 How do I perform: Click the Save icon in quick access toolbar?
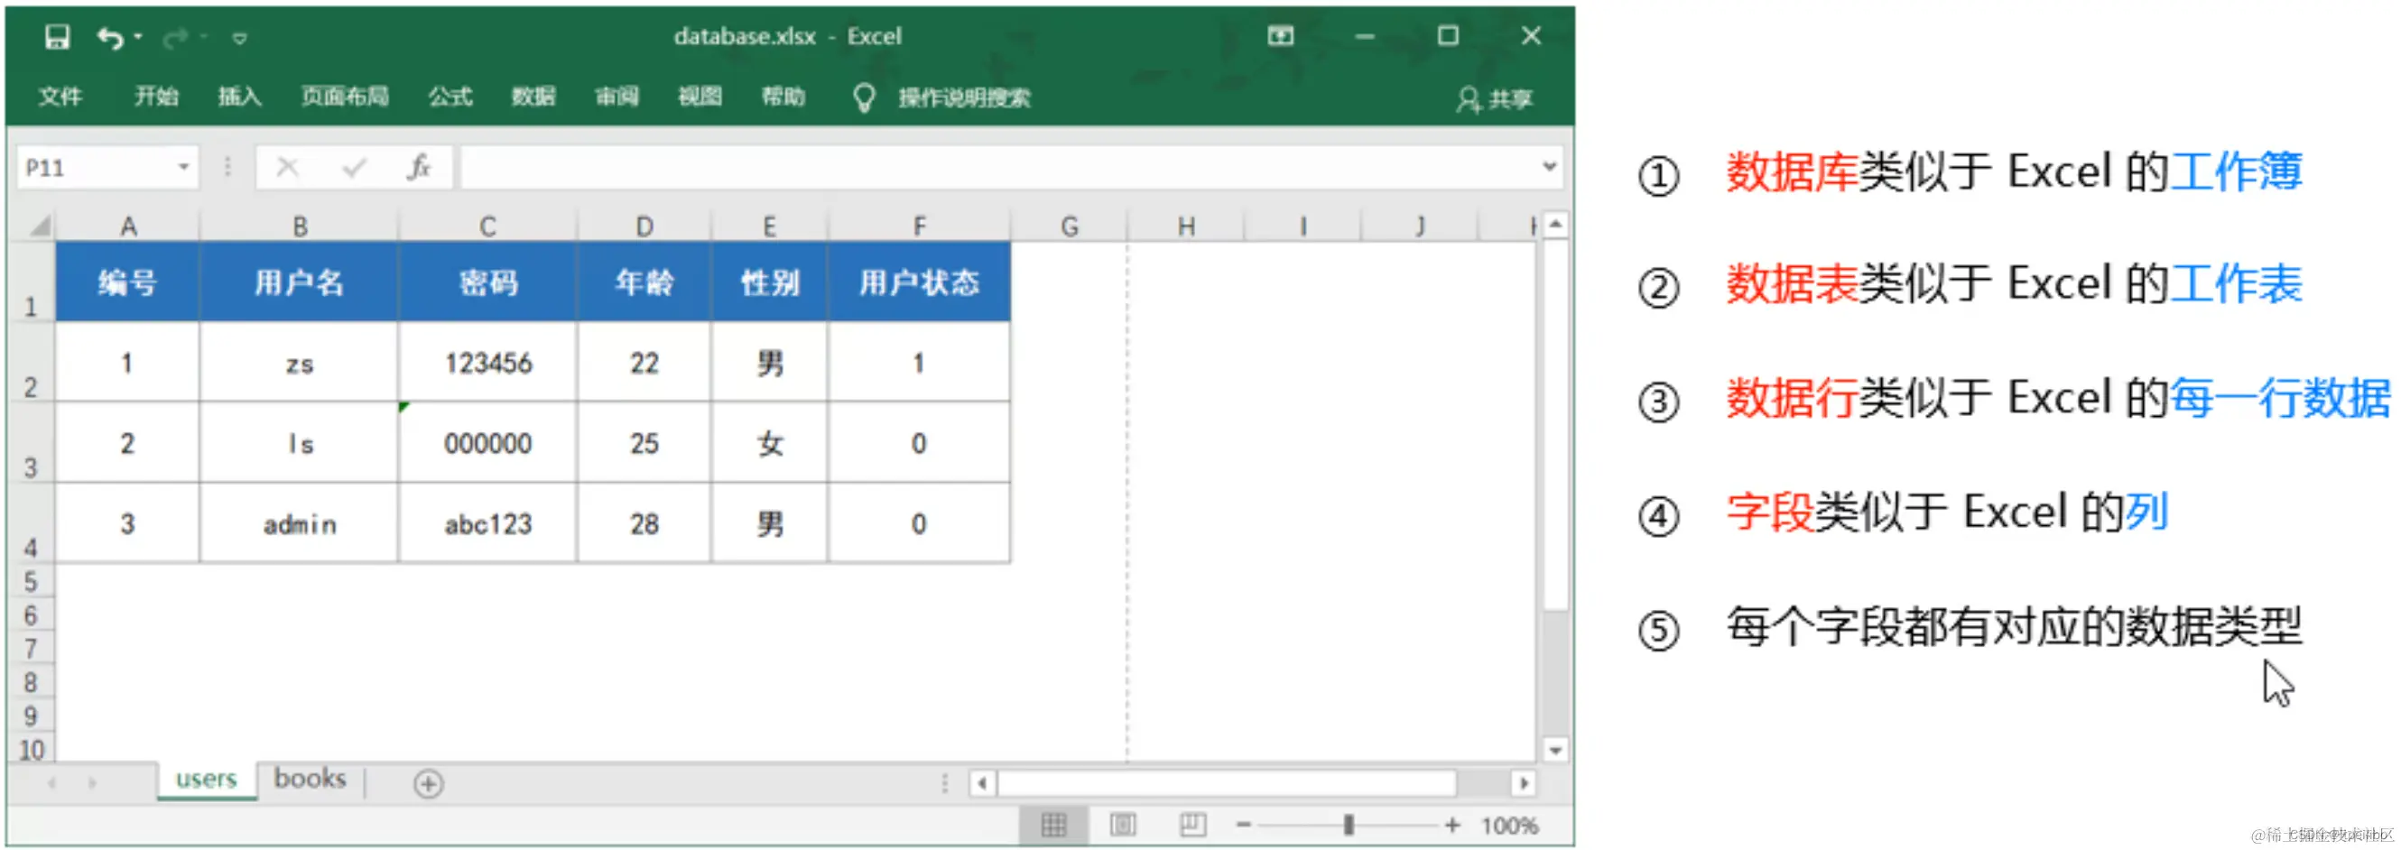(x=58, y=36)
